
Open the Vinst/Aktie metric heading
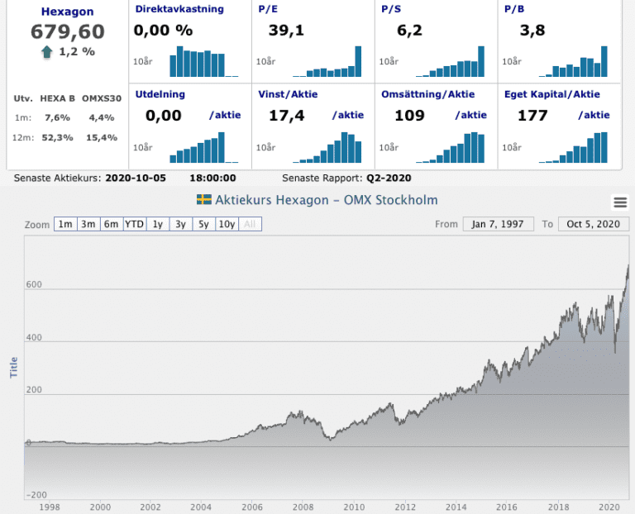pos(285,94)
